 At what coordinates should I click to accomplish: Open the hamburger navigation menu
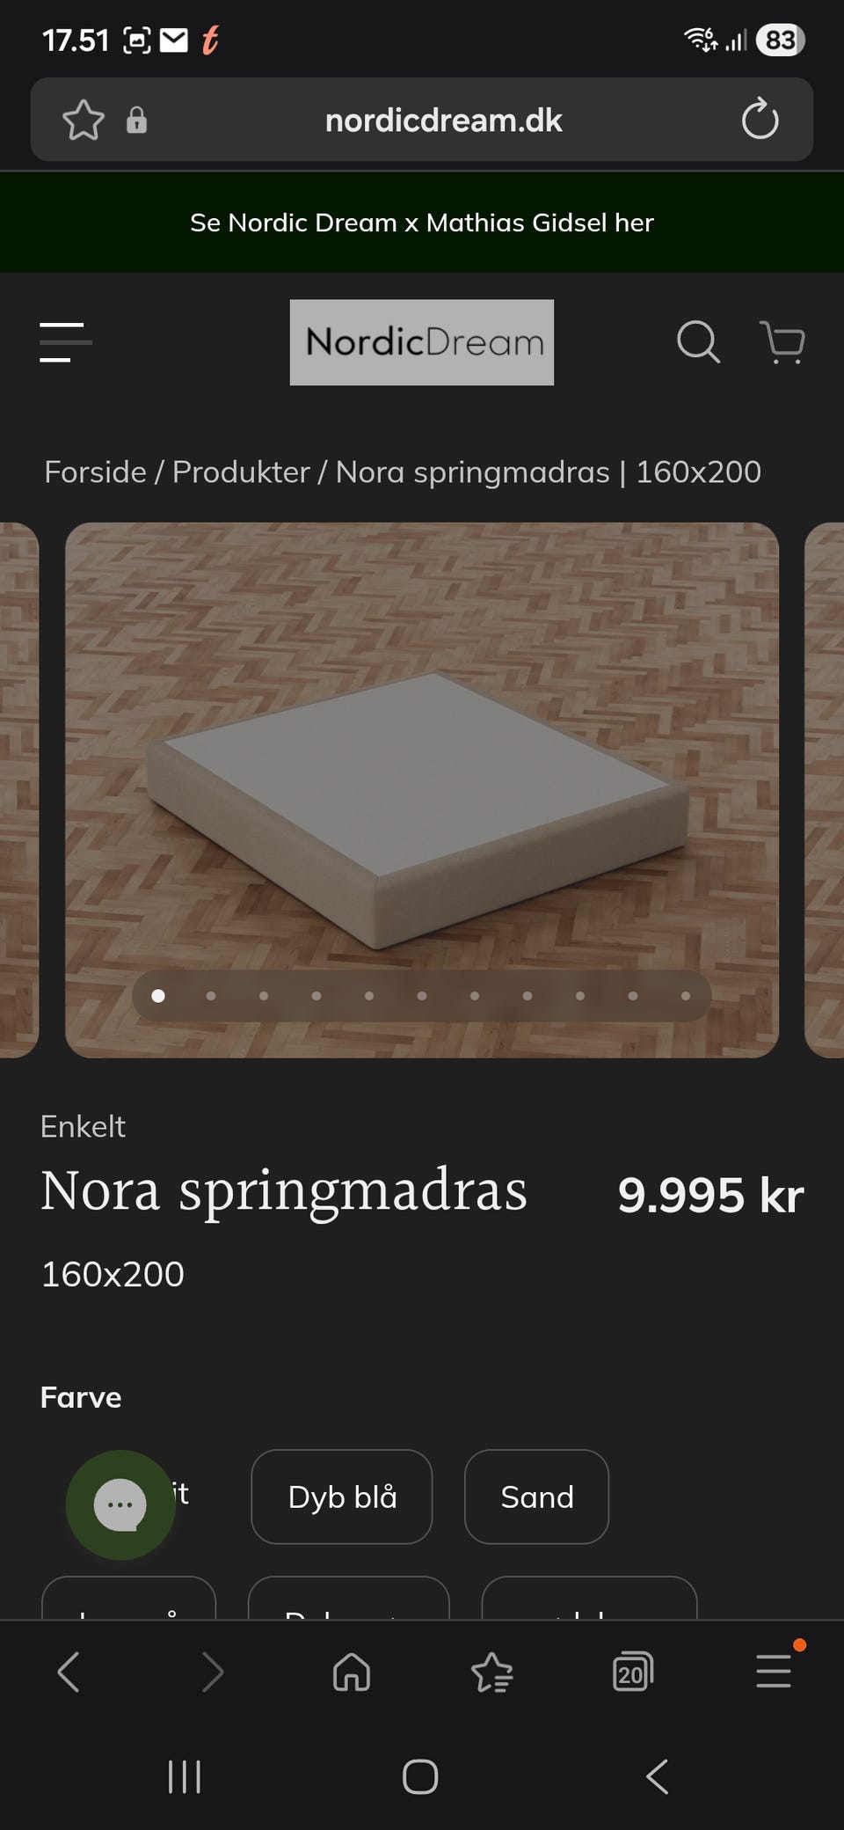point(66,342)
